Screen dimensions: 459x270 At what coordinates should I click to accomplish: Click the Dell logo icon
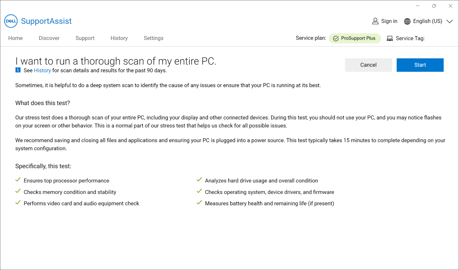click(x=11, y=21)
